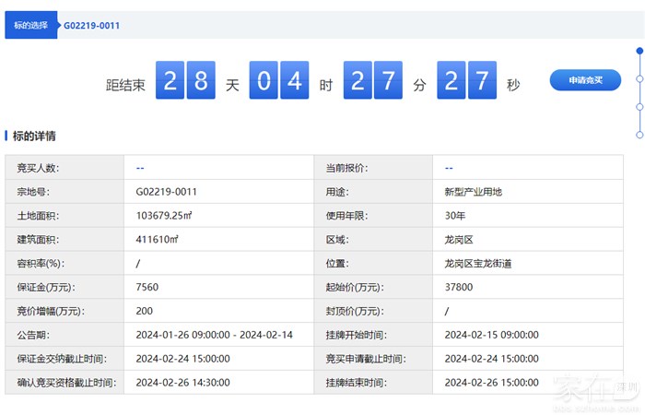Click the countdown days digit tile 2
The image size is (645, 415).
170,81
